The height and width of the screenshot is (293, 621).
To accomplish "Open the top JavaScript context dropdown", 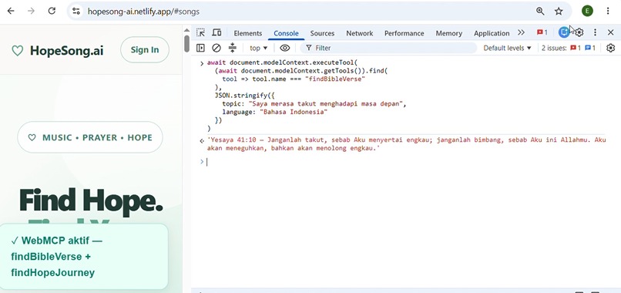I will (259, 48).
